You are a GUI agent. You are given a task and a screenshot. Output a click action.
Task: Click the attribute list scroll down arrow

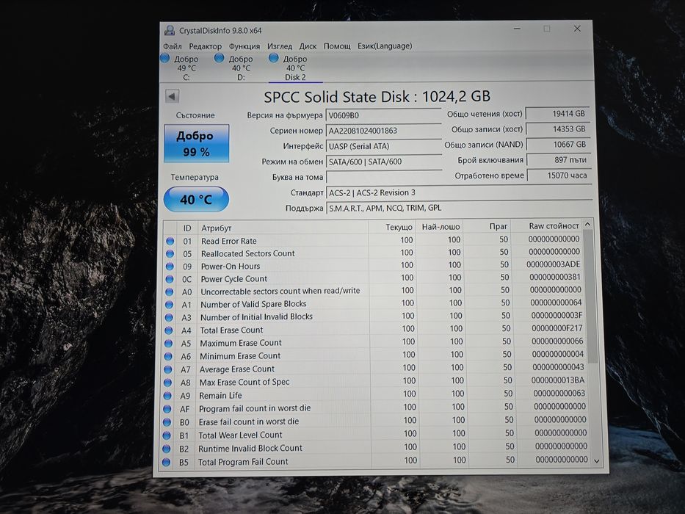point(597,461)
